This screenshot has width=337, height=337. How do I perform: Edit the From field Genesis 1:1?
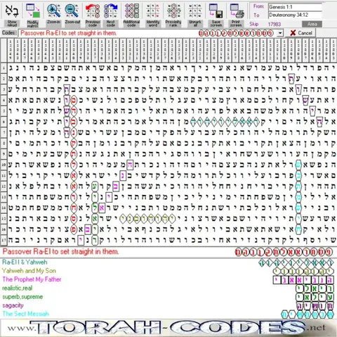click(295, 7)
